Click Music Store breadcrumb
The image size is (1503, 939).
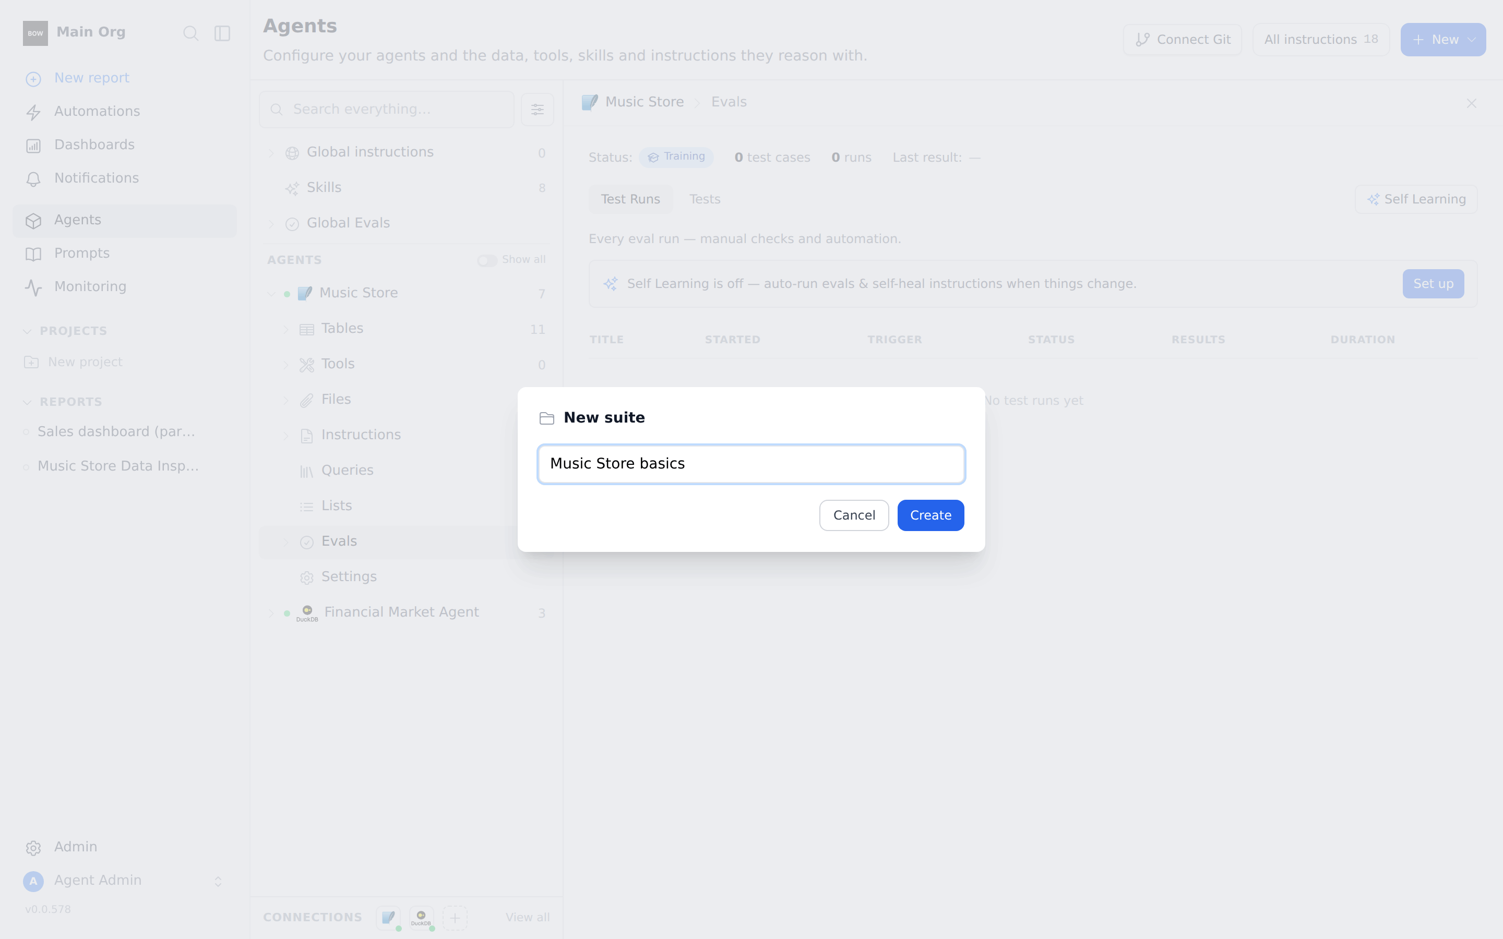tap(644, 102)
